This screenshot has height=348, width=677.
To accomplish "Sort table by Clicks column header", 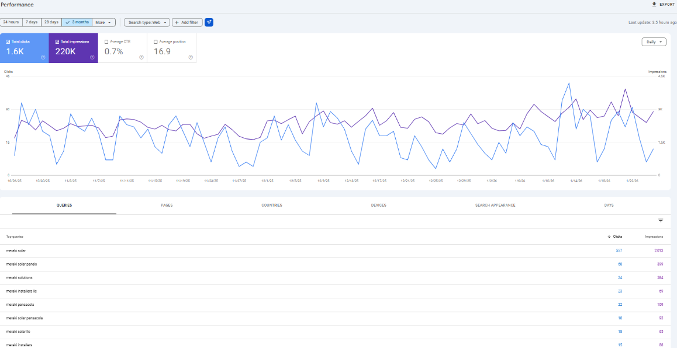I will [615, 236].
